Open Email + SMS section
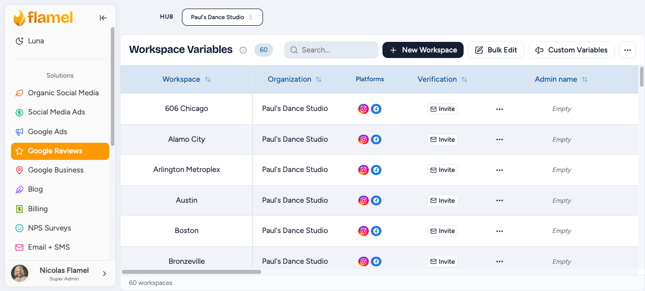 60,247
